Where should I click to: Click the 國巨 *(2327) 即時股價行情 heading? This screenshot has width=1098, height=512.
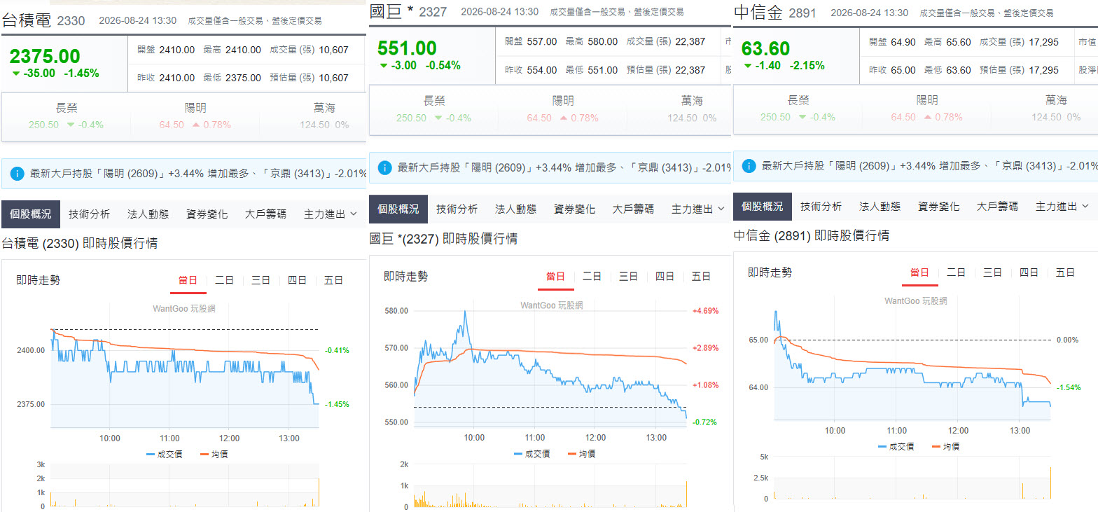pyautogui.click(x=443, y=239)
